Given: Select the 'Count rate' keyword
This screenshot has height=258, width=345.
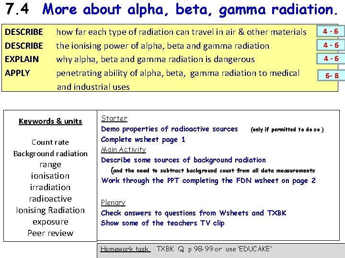Looking at the screenshot, I should click(50, 142).
